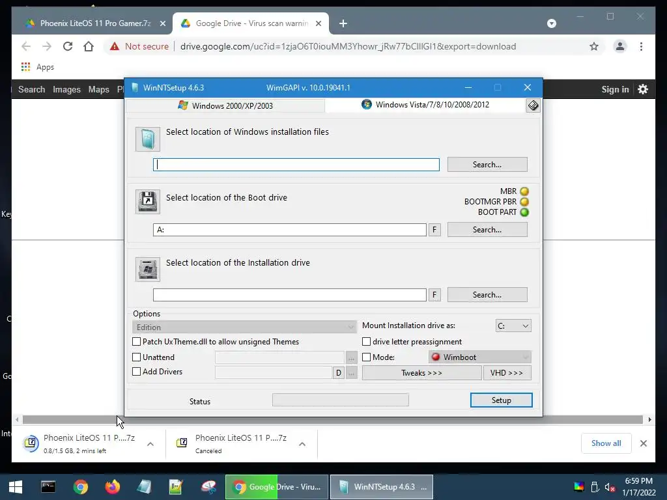Click the Setup button
Viewport: 667px width, 500px height.
coord(501,400)
